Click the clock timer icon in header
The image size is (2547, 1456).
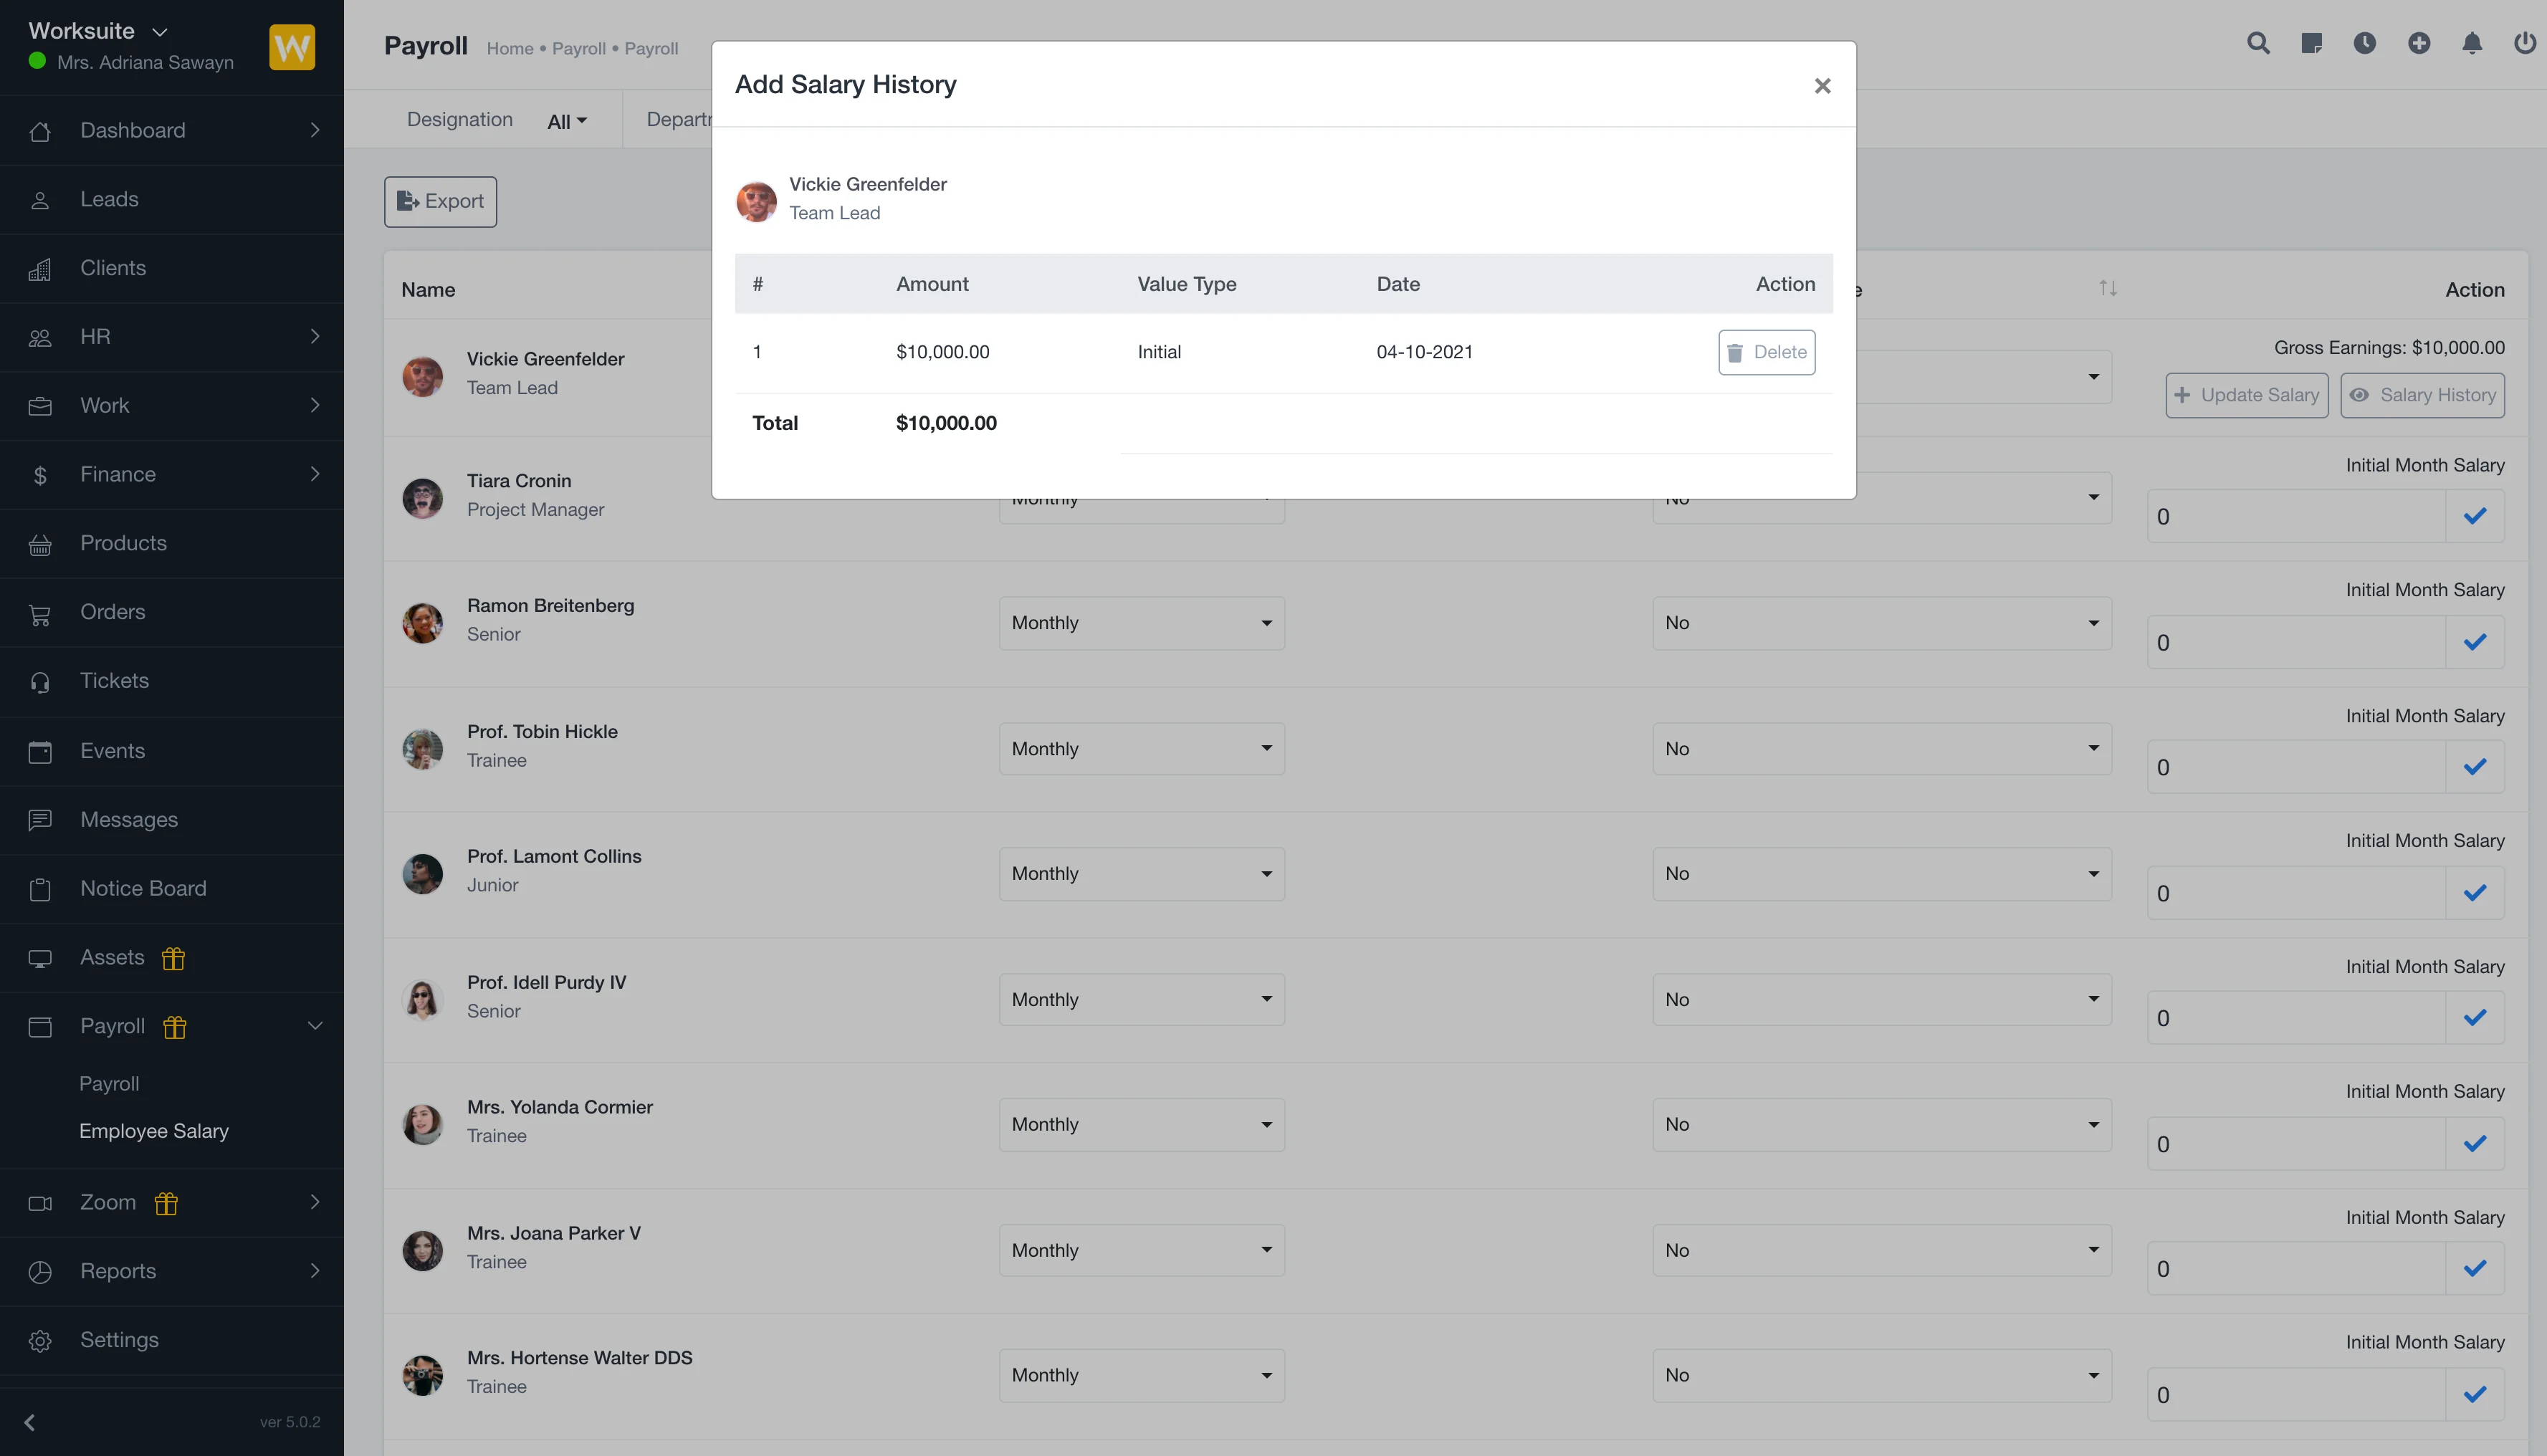tap(2364, 43)
